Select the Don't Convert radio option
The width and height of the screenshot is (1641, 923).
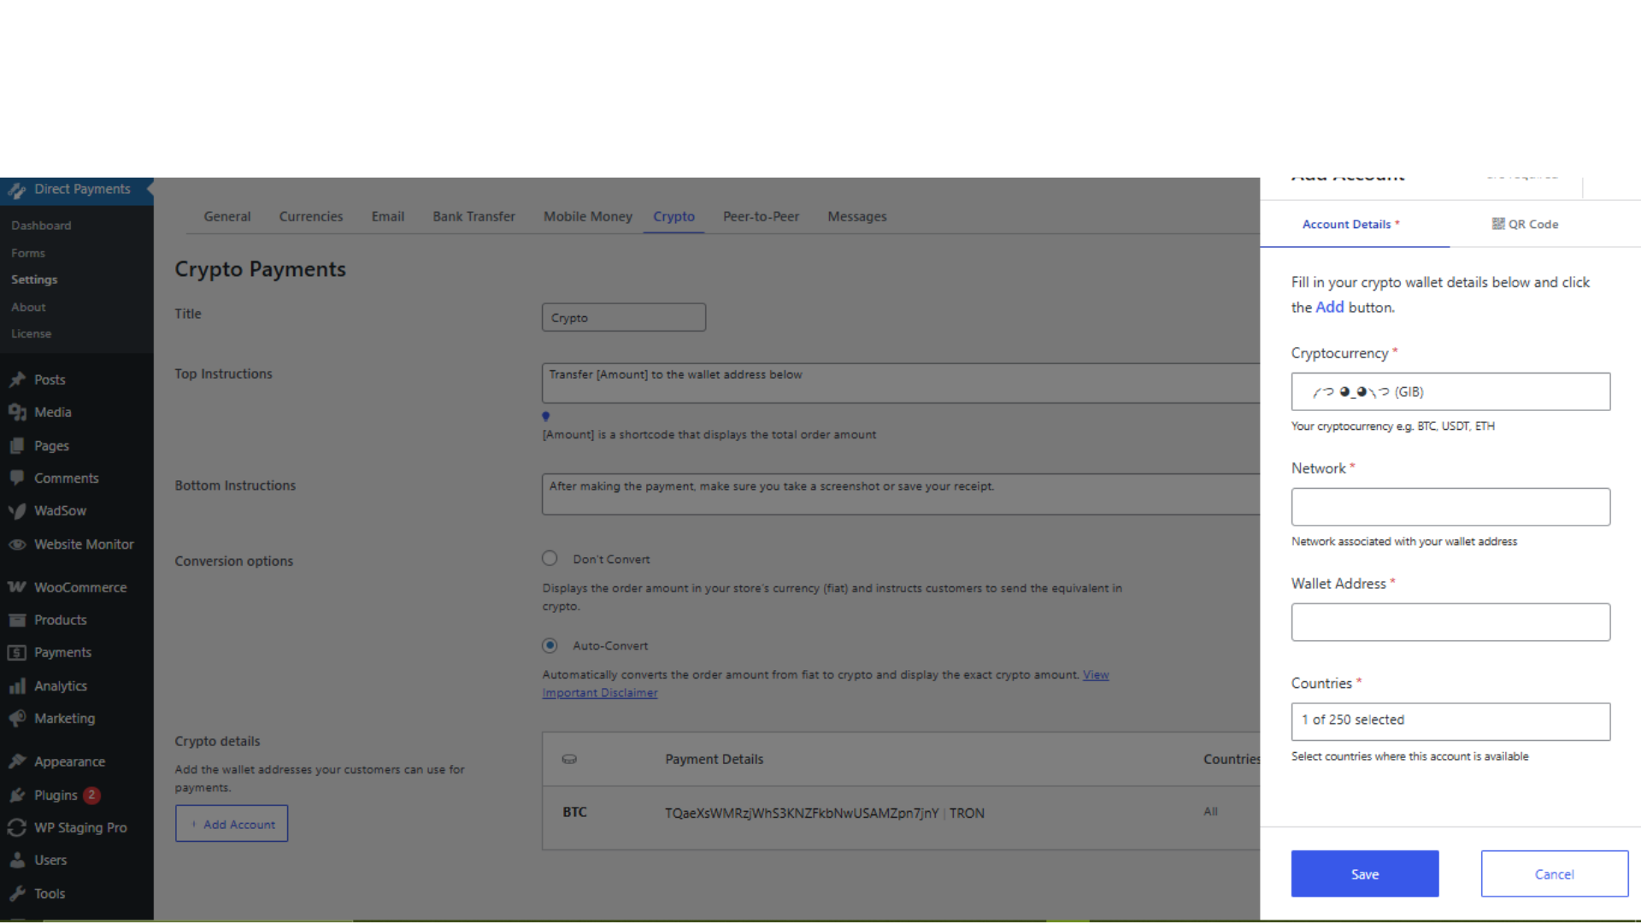550,559
